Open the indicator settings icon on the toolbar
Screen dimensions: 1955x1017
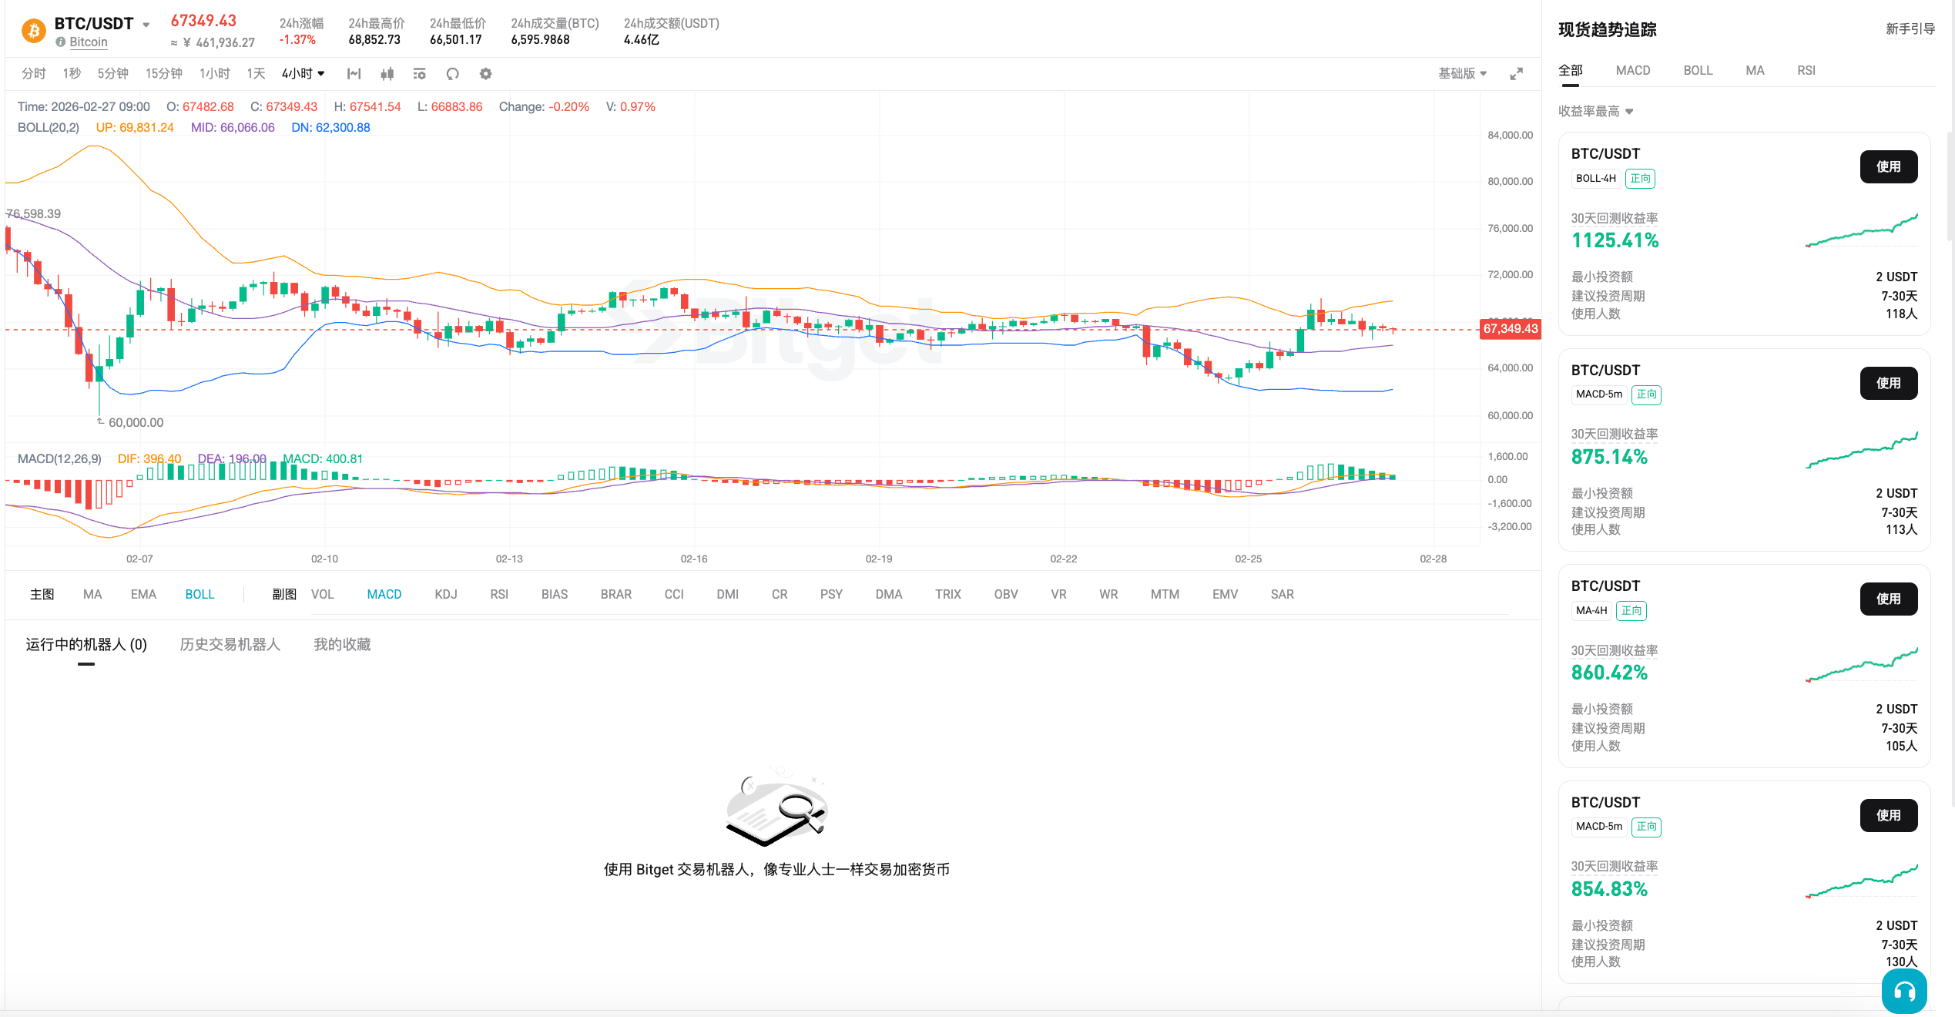coord(419,73)
